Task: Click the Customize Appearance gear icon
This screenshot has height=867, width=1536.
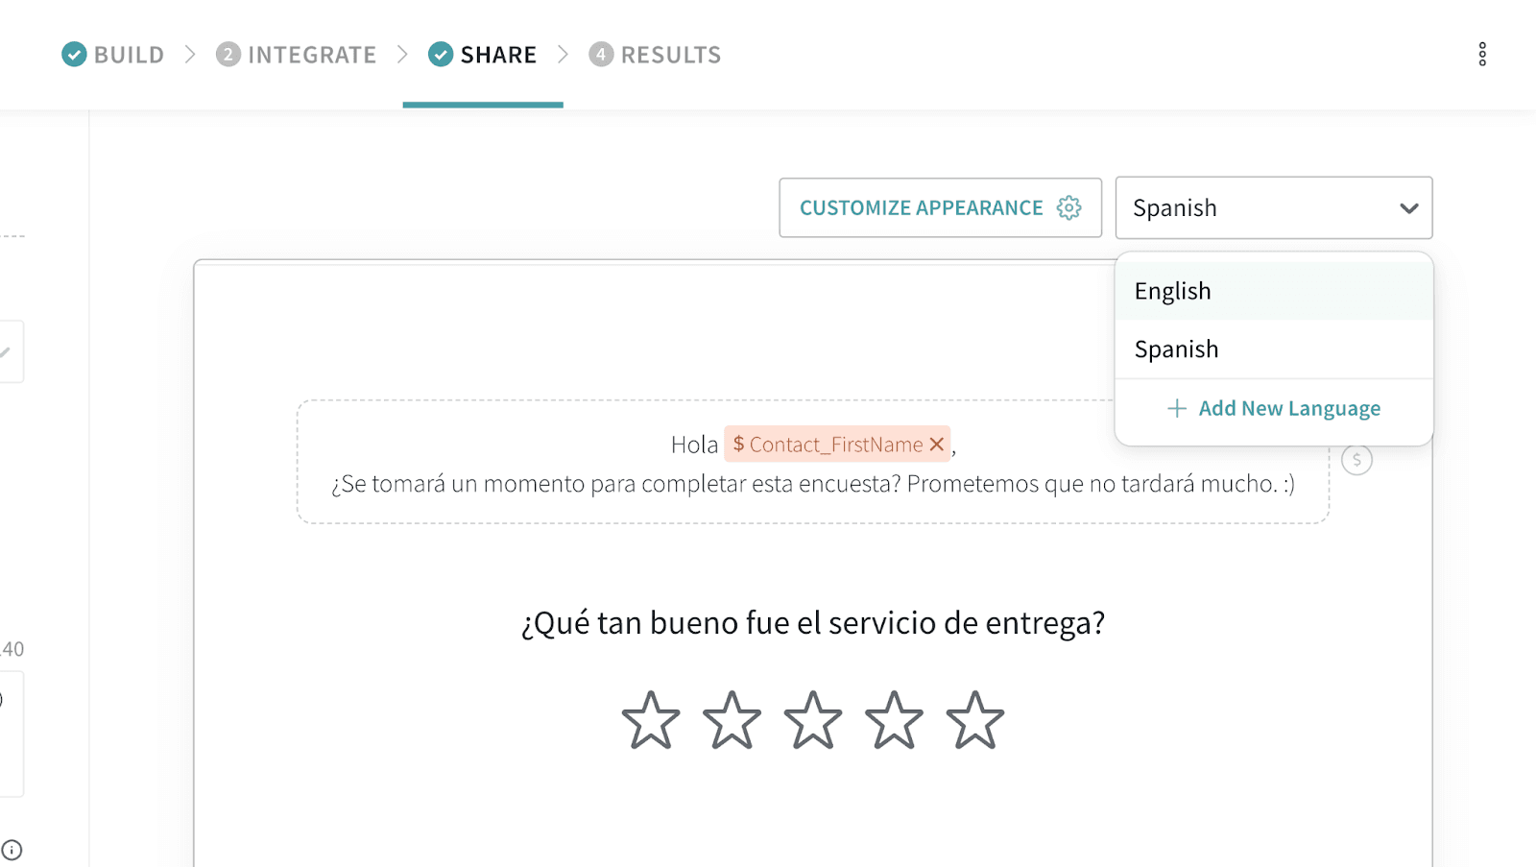Action: 1068,208
